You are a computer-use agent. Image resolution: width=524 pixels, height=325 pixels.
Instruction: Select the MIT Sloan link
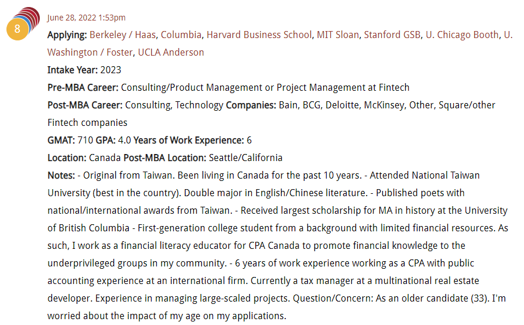(x=338, y=35)
